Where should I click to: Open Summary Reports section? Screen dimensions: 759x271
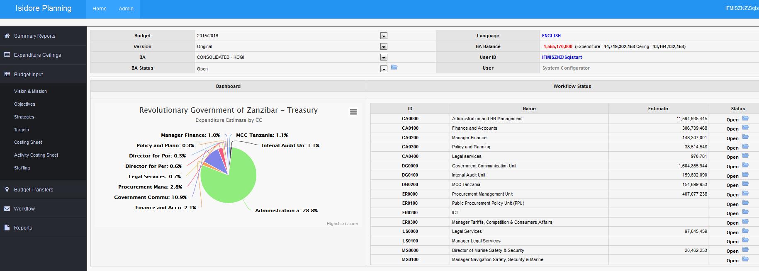tap(43, 36)
